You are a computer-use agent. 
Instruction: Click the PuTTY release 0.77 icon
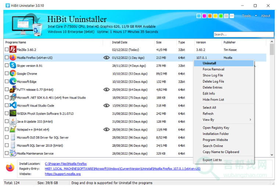click(x=13, y=89)
